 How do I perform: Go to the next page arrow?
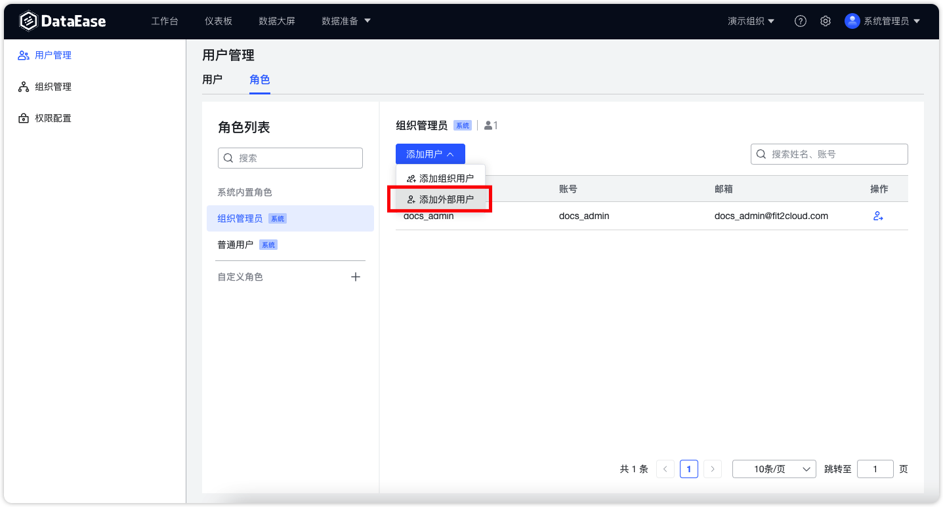click(x=713, y=469)
